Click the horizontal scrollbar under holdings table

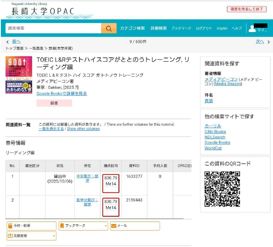click(95, 219)
